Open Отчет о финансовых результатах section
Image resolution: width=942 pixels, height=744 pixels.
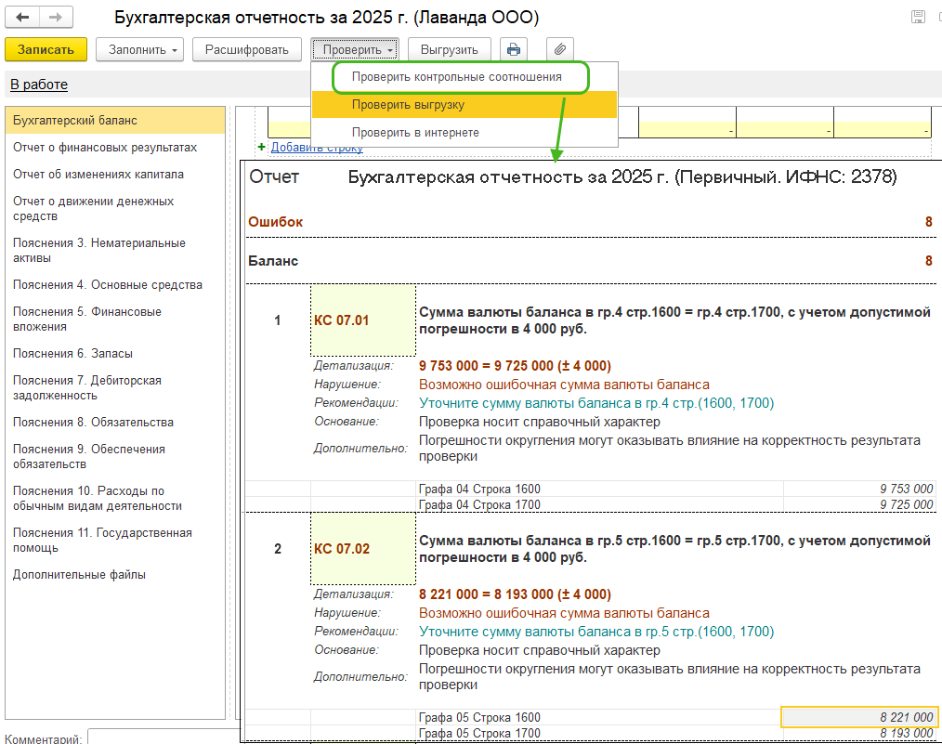point(105,148)
